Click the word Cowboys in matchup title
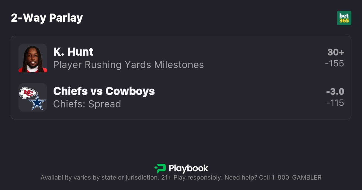The height and width of the screenshot is (190, 362). 130,91
